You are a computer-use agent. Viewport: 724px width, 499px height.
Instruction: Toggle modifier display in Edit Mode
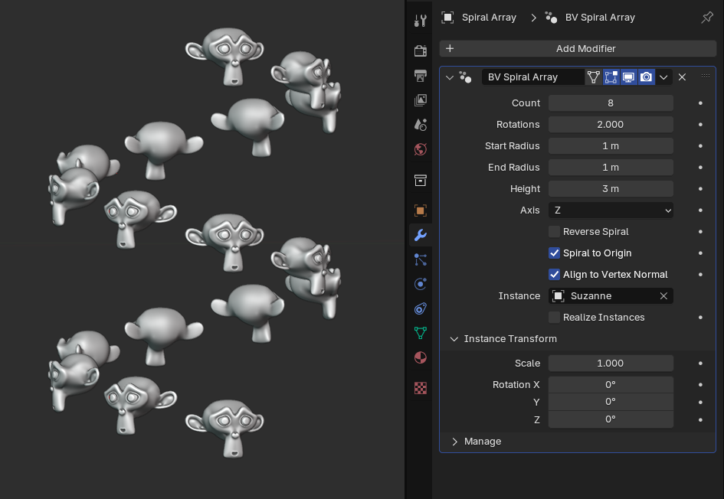pyautogui.click(x=611, y=77)
